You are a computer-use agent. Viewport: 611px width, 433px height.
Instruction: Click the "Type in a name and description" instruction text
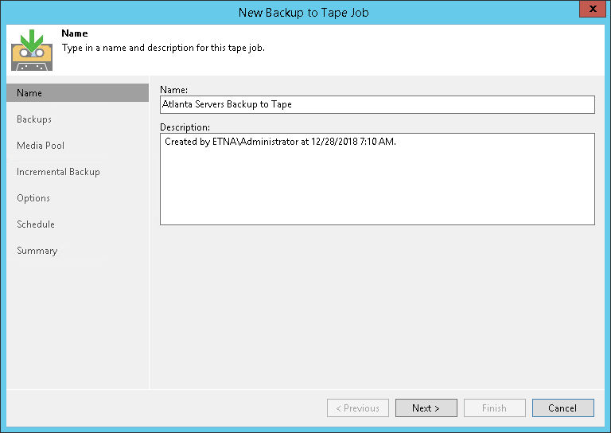point(163,48)
